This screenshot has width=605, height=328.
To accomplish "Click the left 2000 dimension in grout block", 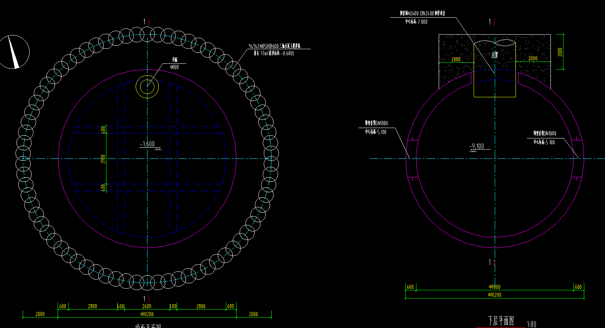I will tap(456, 59).
